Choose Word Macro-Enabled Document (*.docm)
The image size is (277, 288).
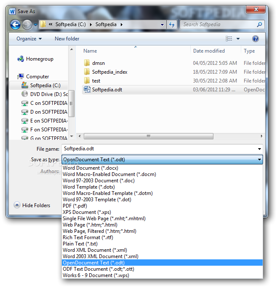(162, 174)
